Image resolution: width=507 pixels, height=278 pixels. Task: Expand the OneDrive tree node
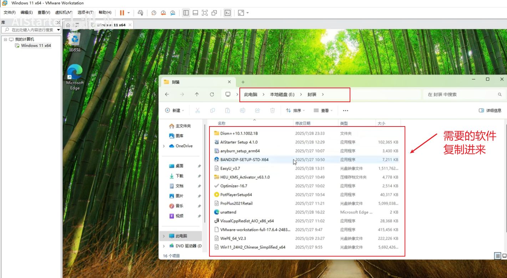tap(164, 146)
